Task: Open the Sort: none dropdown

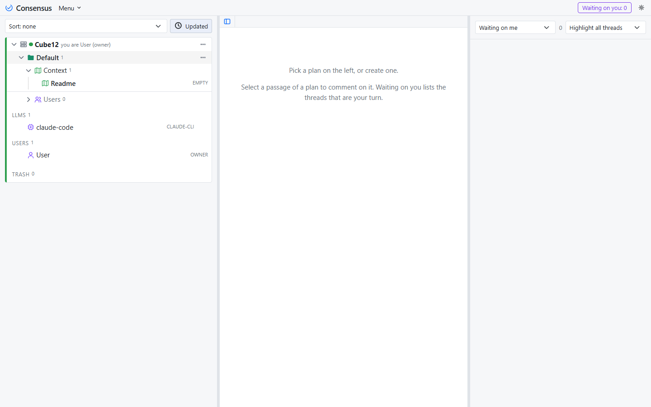Action: [x=86, y=26]
